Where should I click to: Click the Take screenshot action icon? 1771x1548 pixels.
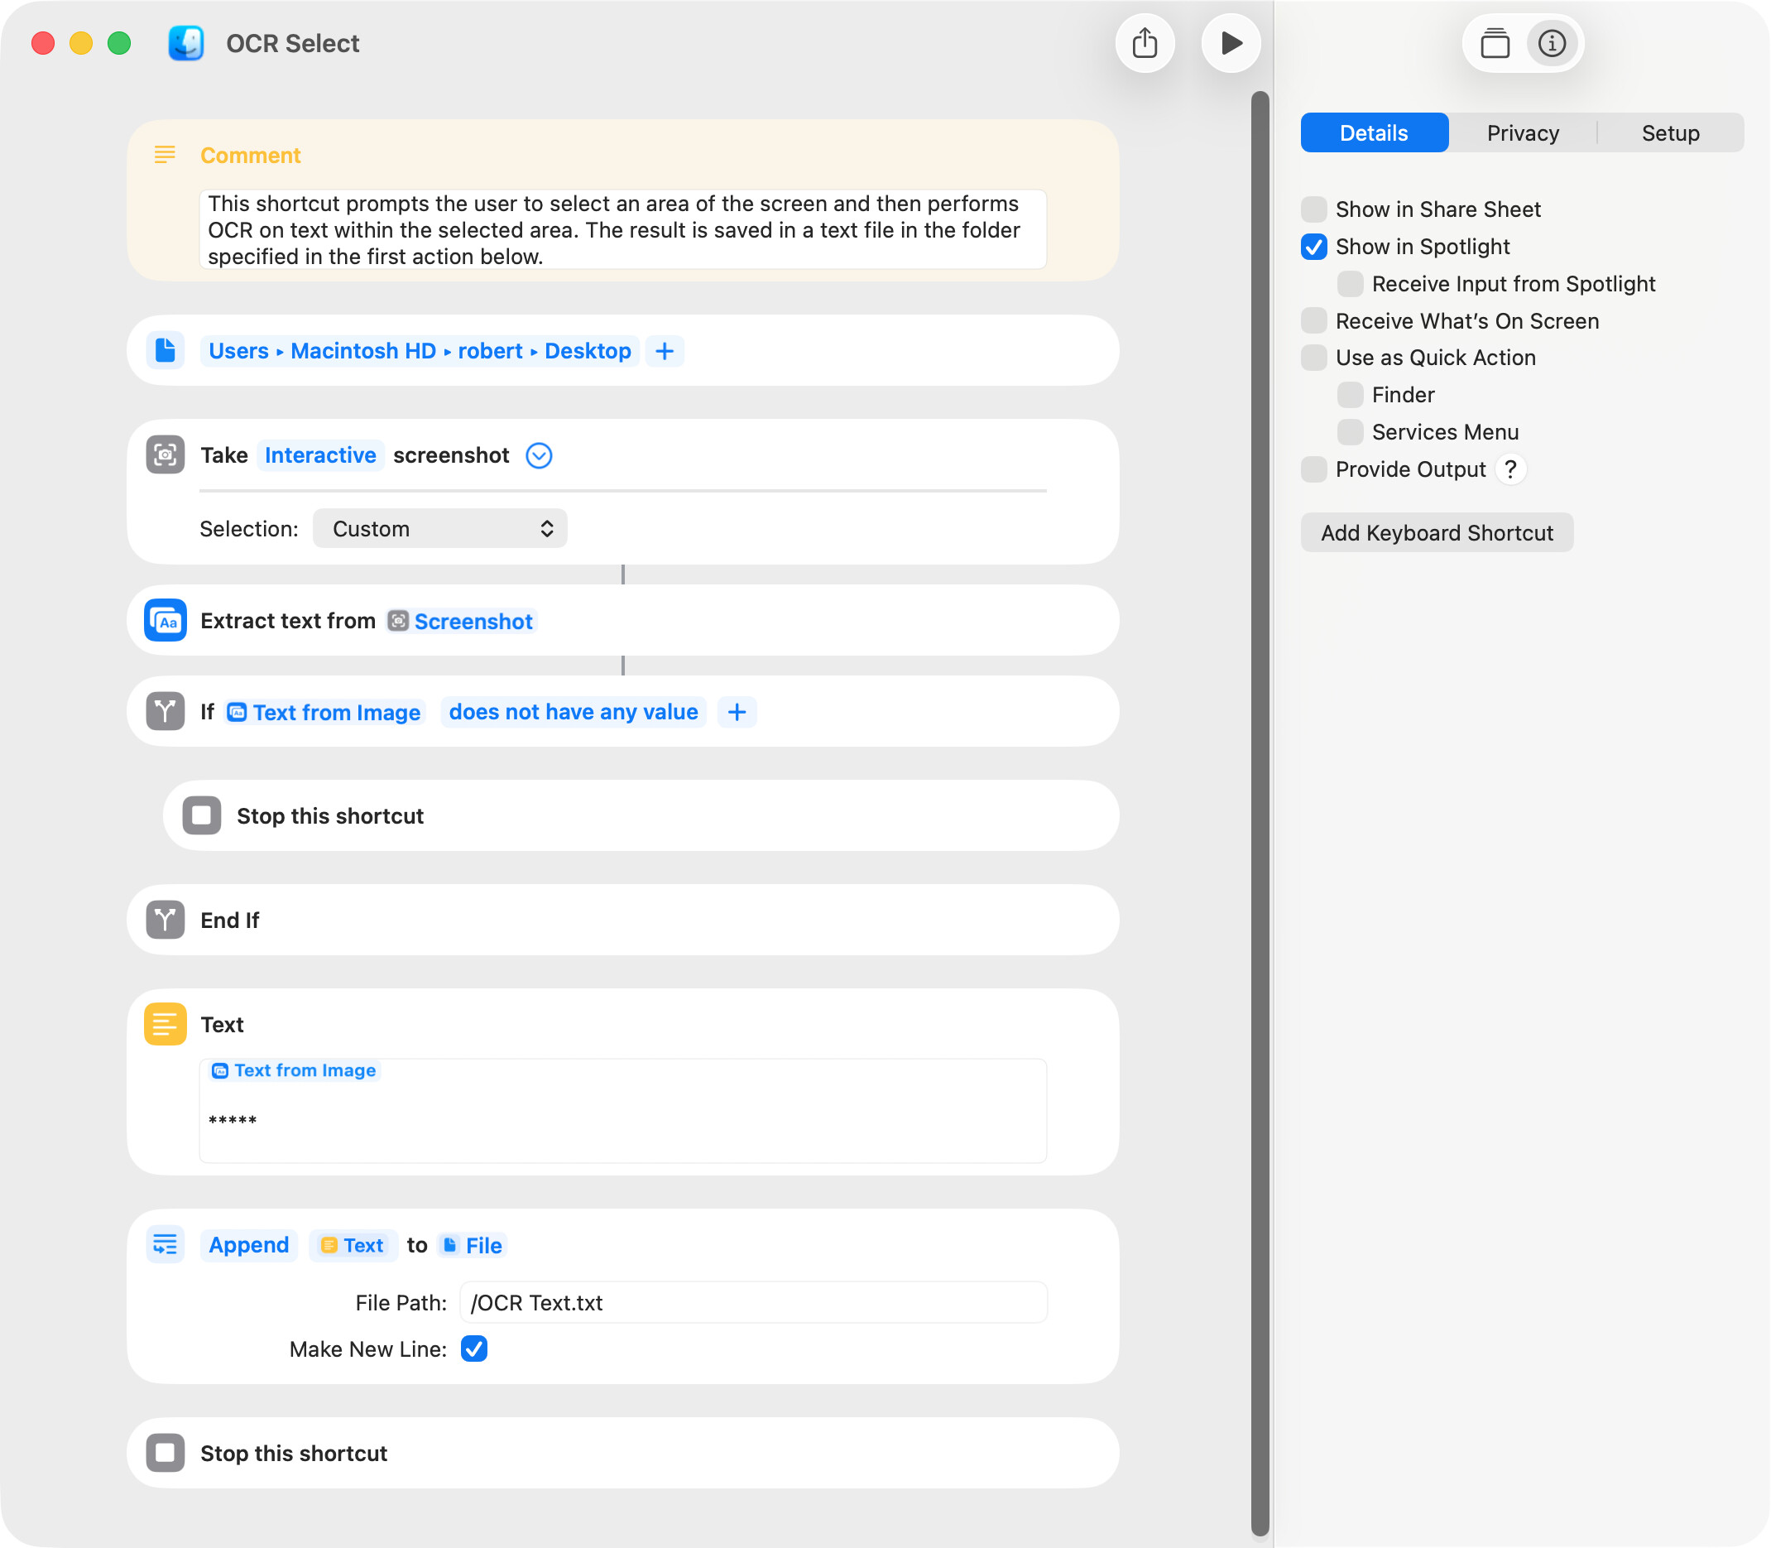(x=165, y=454)
